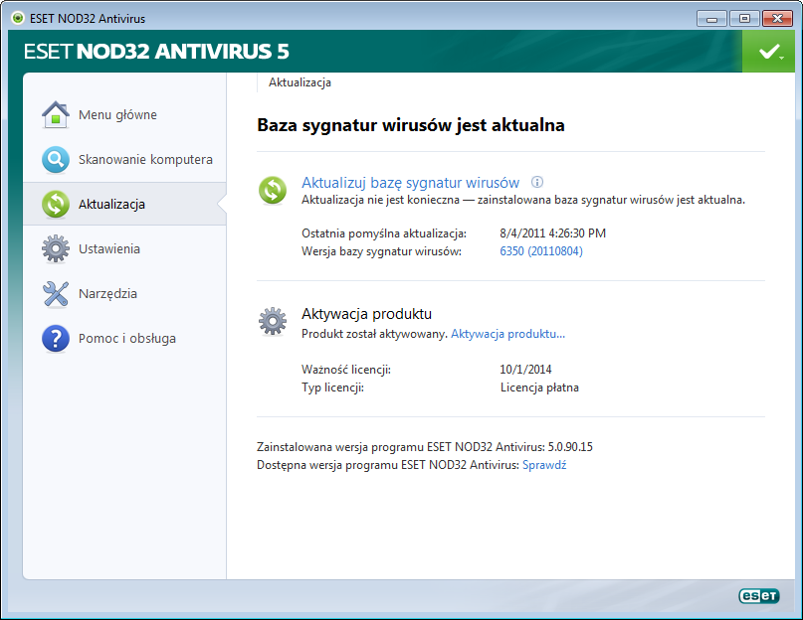Click the Typ licencji label
The image size is (803, 620).
click(332, 387)
